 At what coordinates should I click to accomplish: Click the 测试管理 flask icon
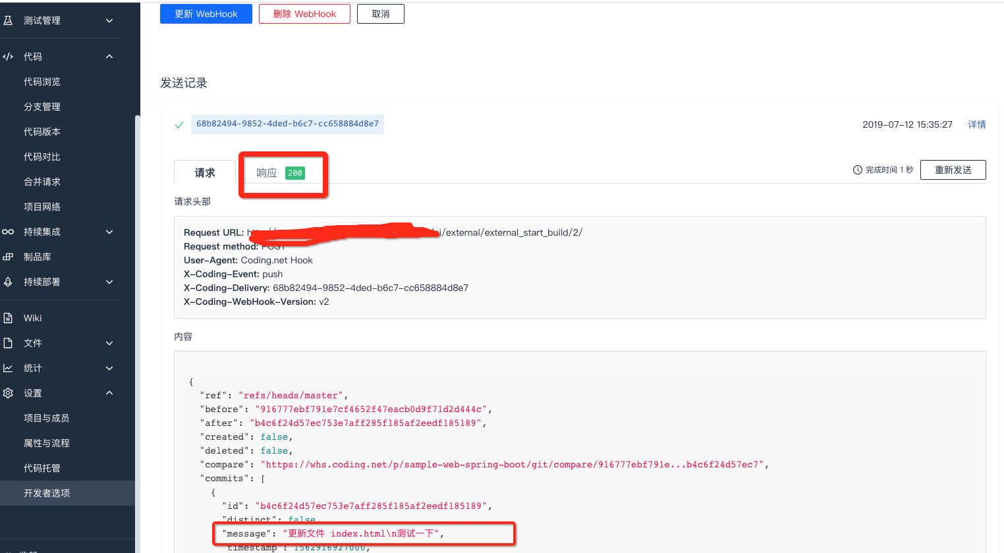tap(8, 20)
